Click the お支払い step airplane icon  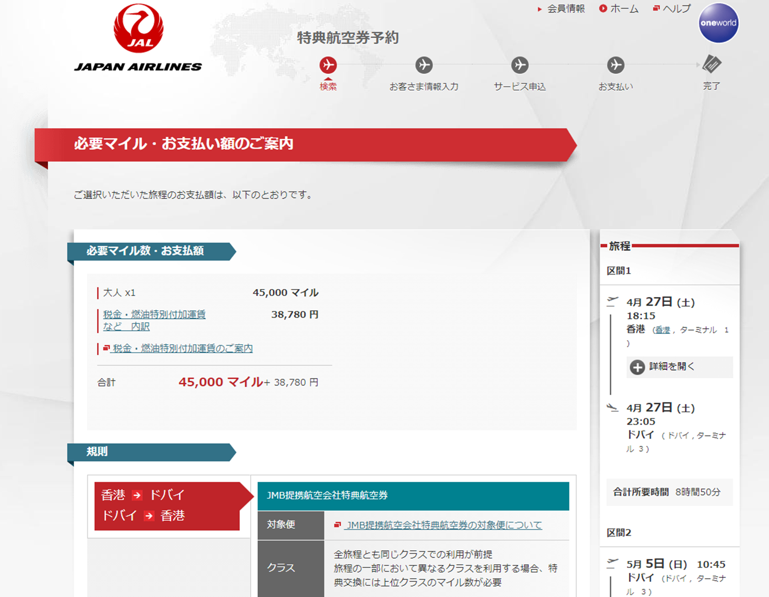pos(616,65)
